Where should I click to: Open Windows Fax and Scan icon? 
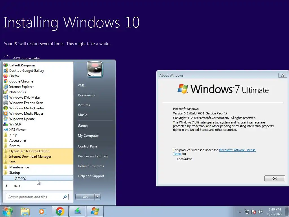6,103
